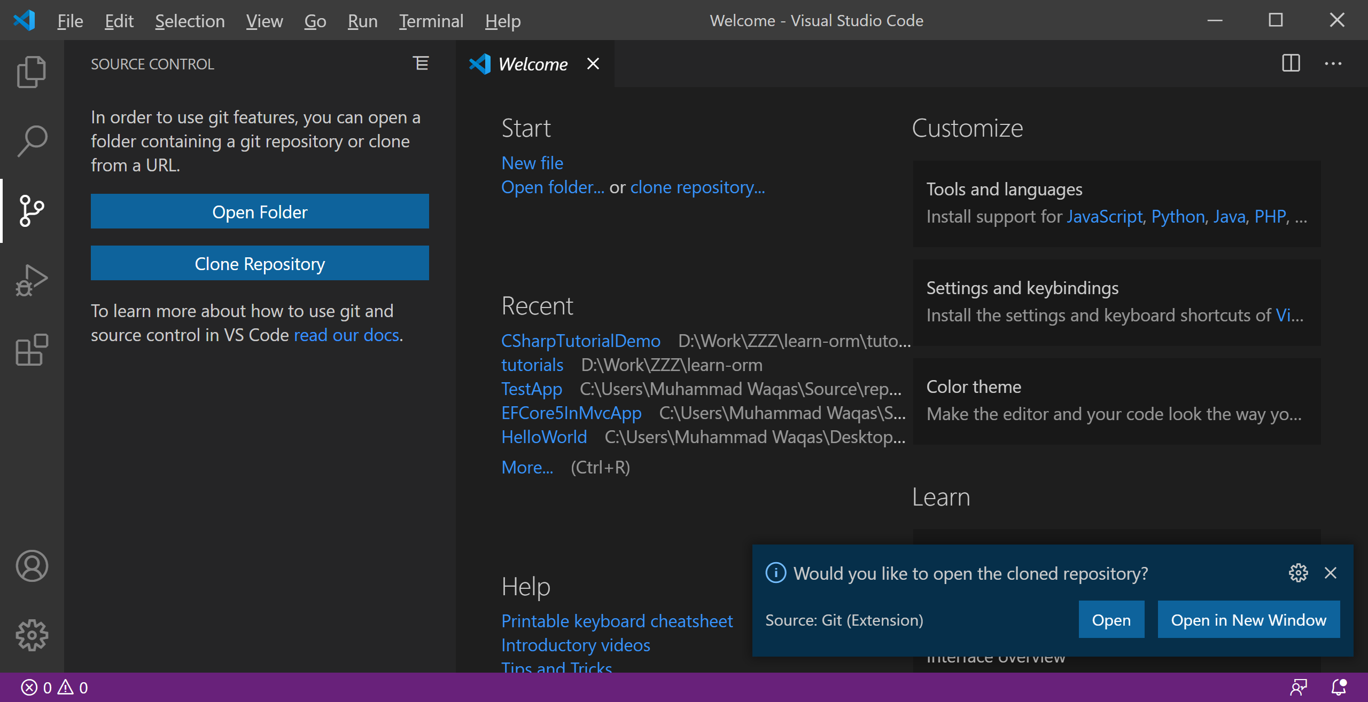Screen dimensions: 1368x702
Task: Click the Search icon in sidebar
Action: coord(30,140)
